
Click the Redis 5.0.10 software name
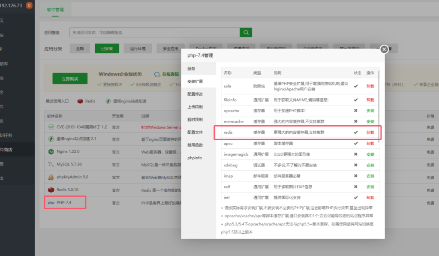click(x=67, y=190)
